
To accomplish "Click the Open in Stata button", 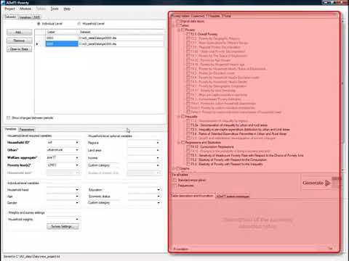I will click(x=19, y=49).
